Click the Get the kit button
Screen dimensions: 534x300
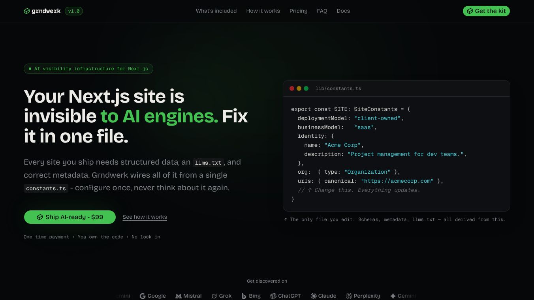click(x=486, y=11)
